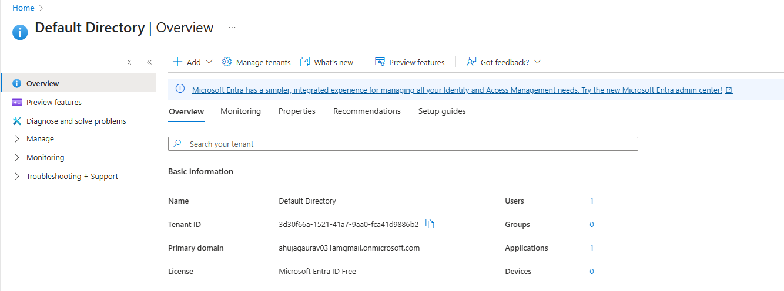The width and height of the screenshot is (784, 291).
Task: Click the Search your tenant field
Action: (403, 144)
